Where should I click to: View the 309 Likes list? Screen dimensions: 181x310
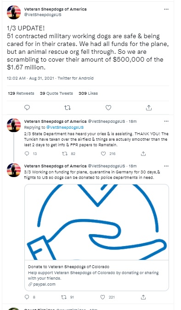click(x=88, y=93)
